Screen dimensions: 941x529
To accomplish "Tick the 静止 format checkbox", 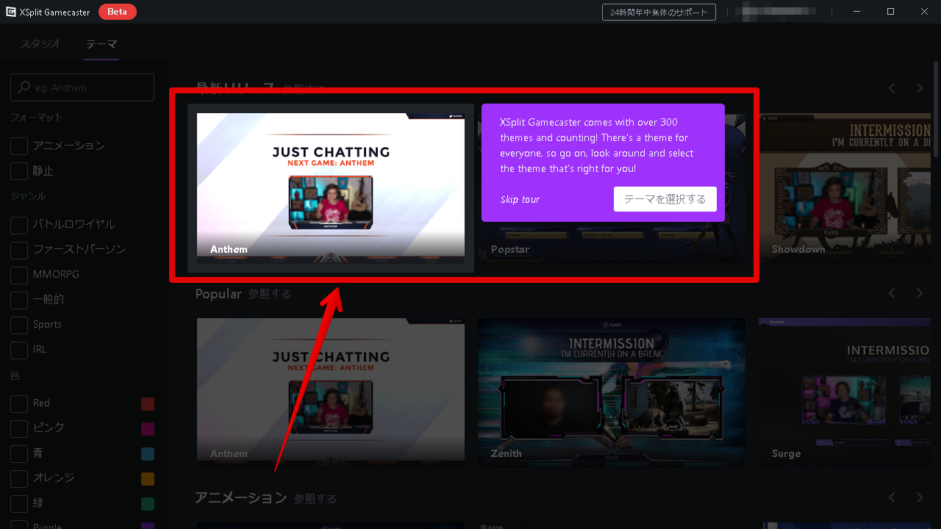I will [19, 170].
